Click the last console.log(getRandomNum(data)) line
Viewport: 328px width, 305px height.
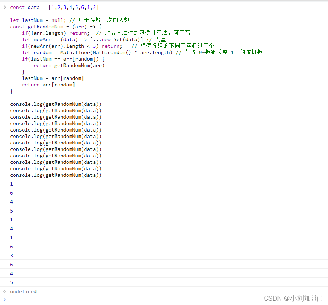tap(56, 175)
